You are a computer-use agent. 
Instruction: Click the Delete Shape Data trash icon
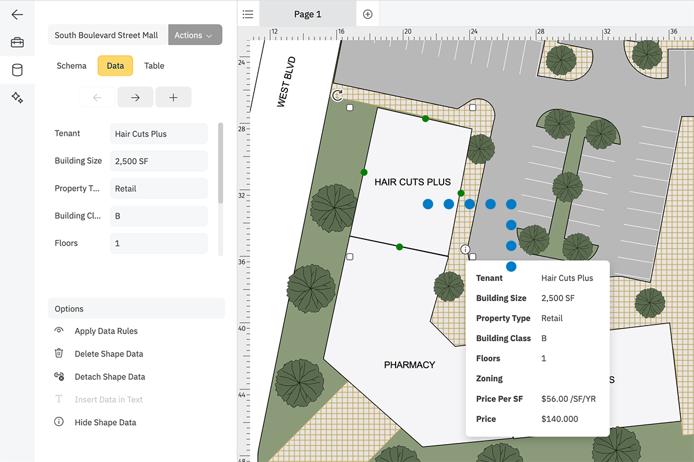(58, 353)
